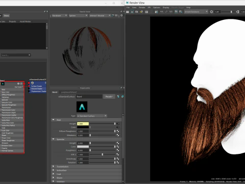Expand the Sheen section
245x184 pixels.
coord(53,178)
